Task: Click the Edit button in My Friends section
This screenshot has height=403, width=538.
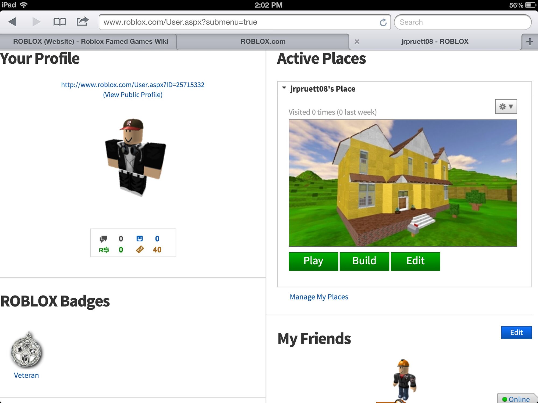Action: click(x=517, y=332)
